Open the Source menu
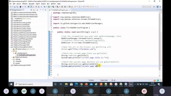Screen dimensions: 171x96 19,4
